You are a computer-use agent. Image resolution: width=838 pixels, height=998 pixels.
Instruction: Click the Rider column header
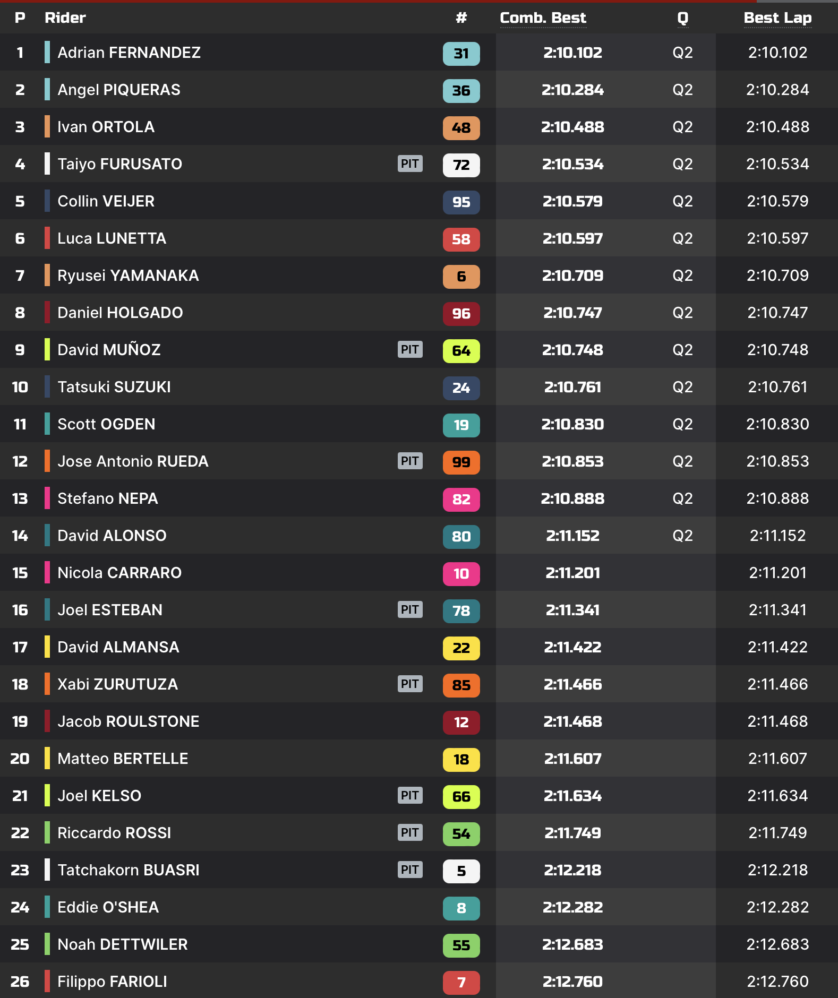tap(65, 18)
